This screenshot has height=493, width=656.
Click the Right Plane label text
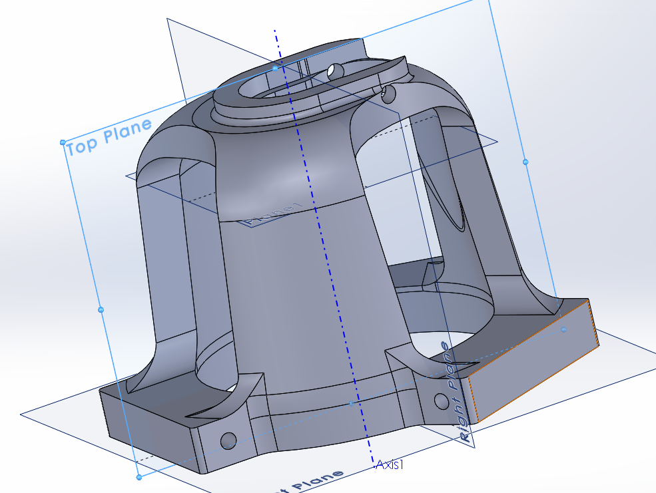[457, 392]
